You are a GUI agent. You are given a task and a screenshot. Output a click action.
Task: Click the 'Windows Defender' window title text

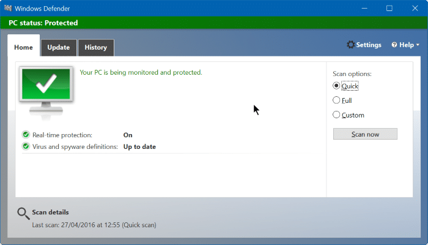click(42, 9)
